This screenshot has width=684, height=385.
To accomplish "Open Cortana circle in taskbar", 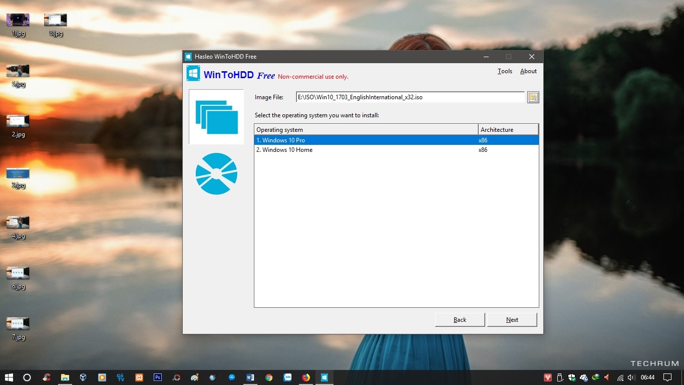I will [27, 377].
